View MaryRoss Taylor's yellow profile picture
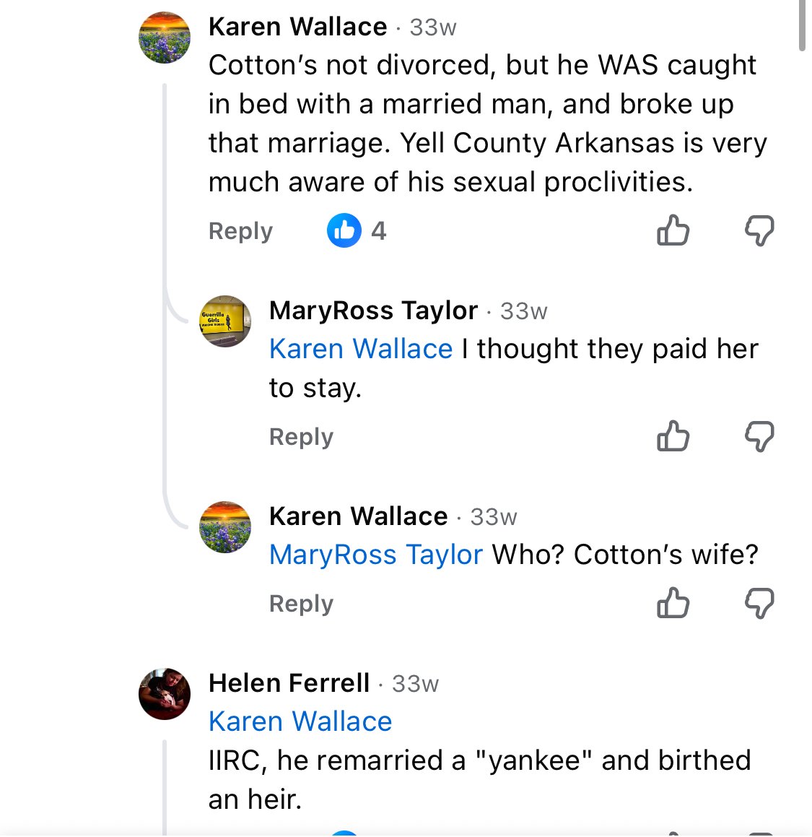The width and height of the screenshot is (812, 837). pyautogui.click(x=225, y=321)
